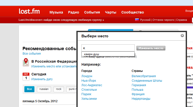Filter events by the rock tag
193x107 pixels.
(59, 89)
